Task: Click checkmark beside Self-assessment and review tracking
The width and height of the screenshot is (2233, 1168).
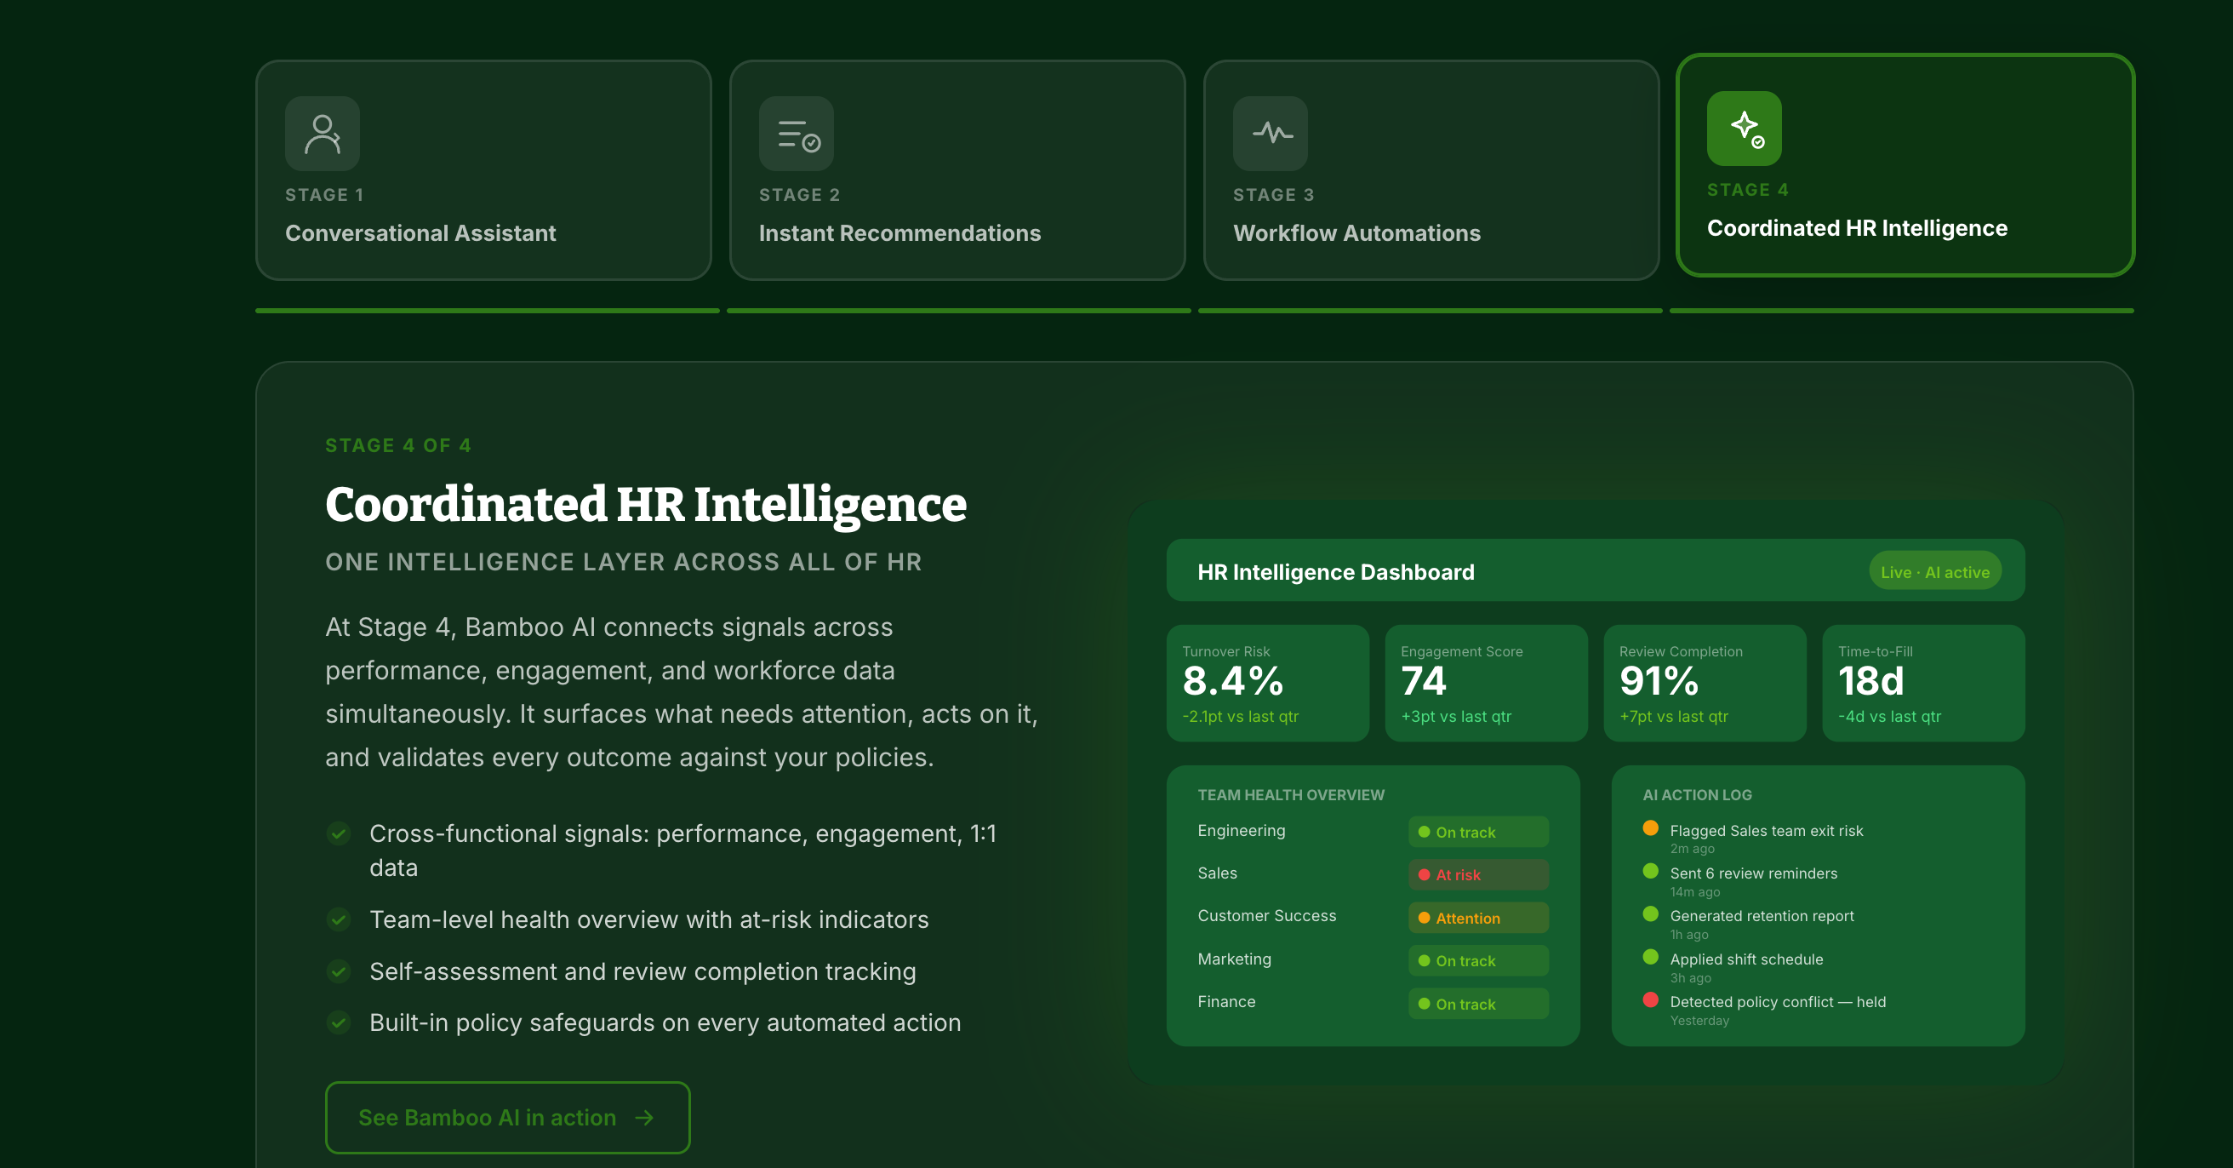Action: click(338, 971)
